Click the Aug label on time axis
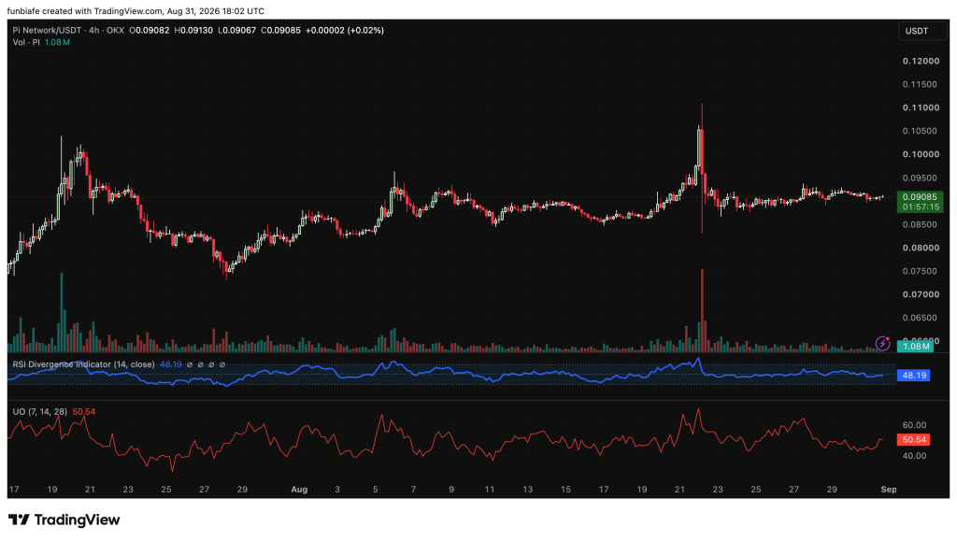Image resolution: width=957 pixels, height=541 pixels. [x=299, y=490]
